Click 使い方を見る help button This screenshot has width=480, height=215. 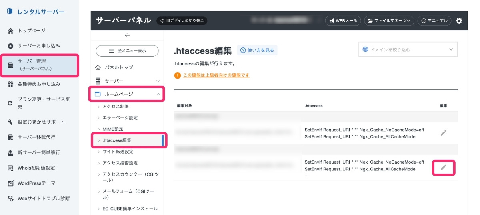(x=257, y=50)
